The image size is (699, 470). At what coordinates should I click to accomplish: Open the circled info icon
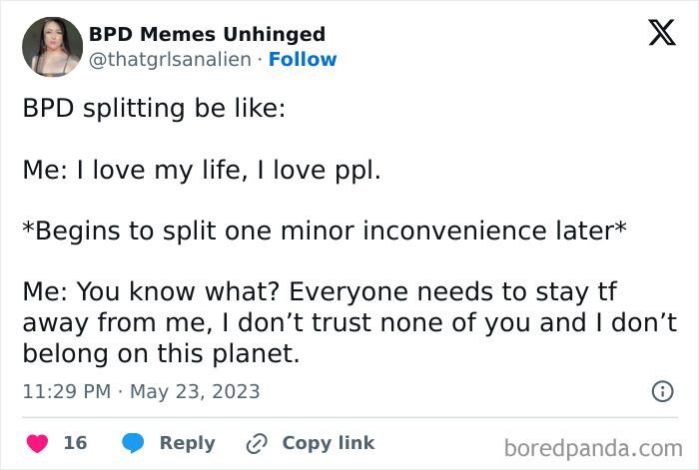pos(662,392)
